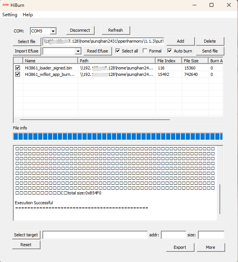Toggle the Select all checkbox
This screenshot has height=262, width=238.
tap(118, 51)
